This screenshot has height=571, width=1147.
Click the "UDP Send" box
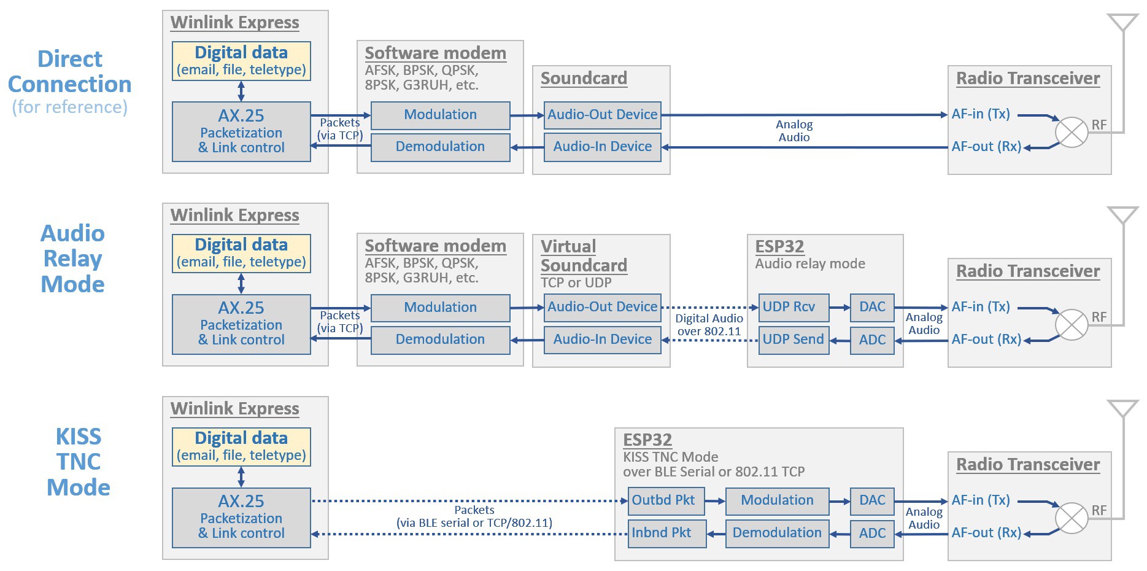794,340
